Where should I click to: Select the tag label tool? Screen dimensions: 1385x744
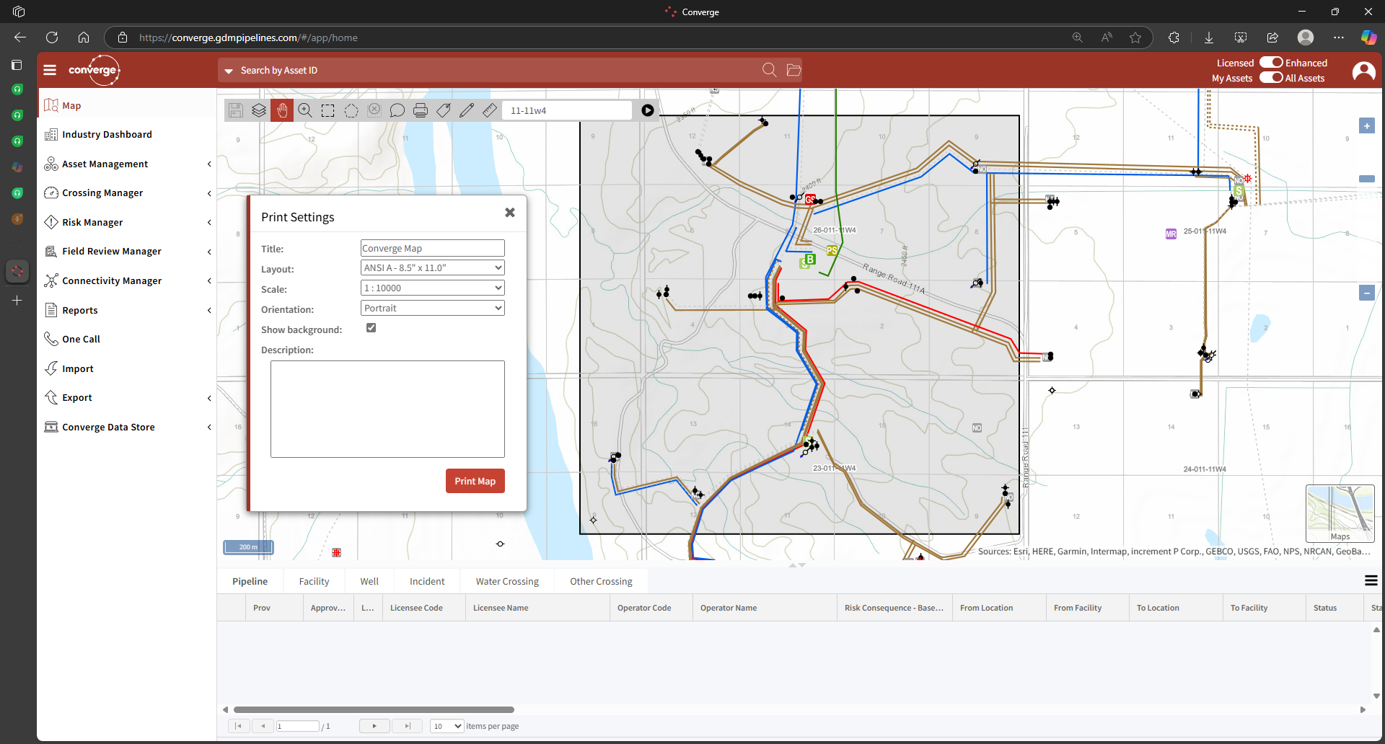(x=444, y=110)
